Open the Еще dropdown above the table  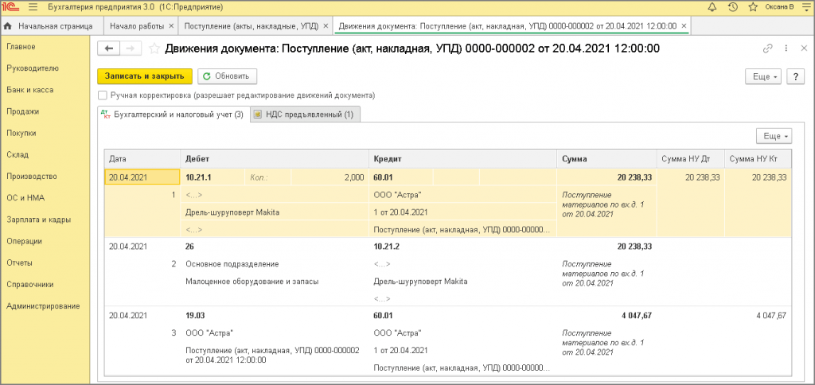(x=773, y=135)
